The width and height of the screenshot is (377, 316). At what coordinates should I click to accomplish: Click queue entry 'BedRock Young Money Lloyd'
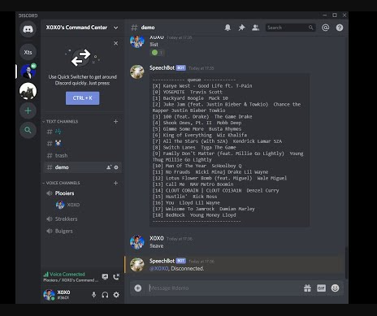194,215
